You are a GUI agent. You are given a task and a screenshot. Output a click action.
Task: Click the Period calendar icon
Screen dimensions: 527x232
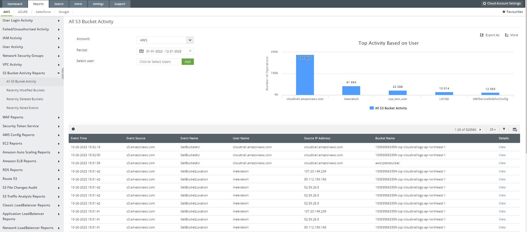[142, 51]
